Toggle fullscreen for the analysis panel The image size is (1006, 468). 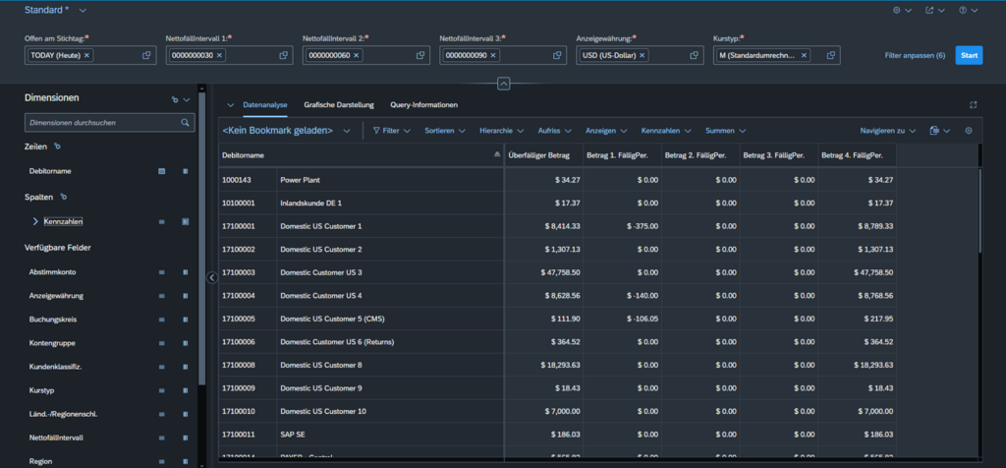974,104
